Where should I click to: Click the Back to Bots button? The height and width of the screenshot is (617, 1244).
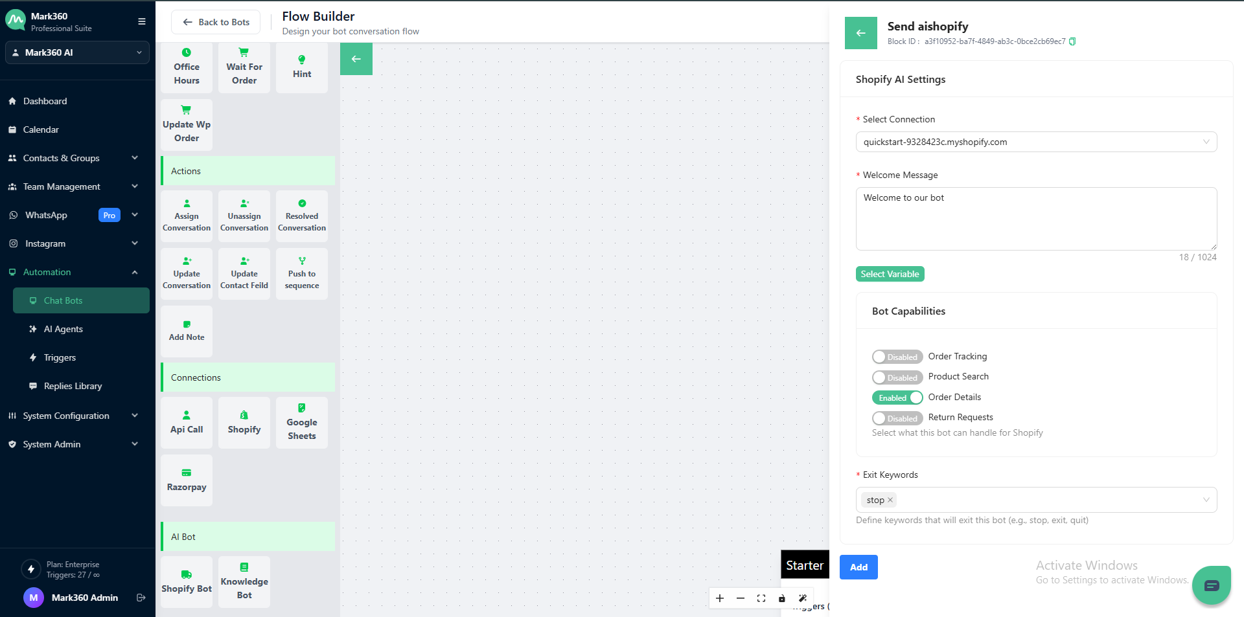(x=216, y=22)
